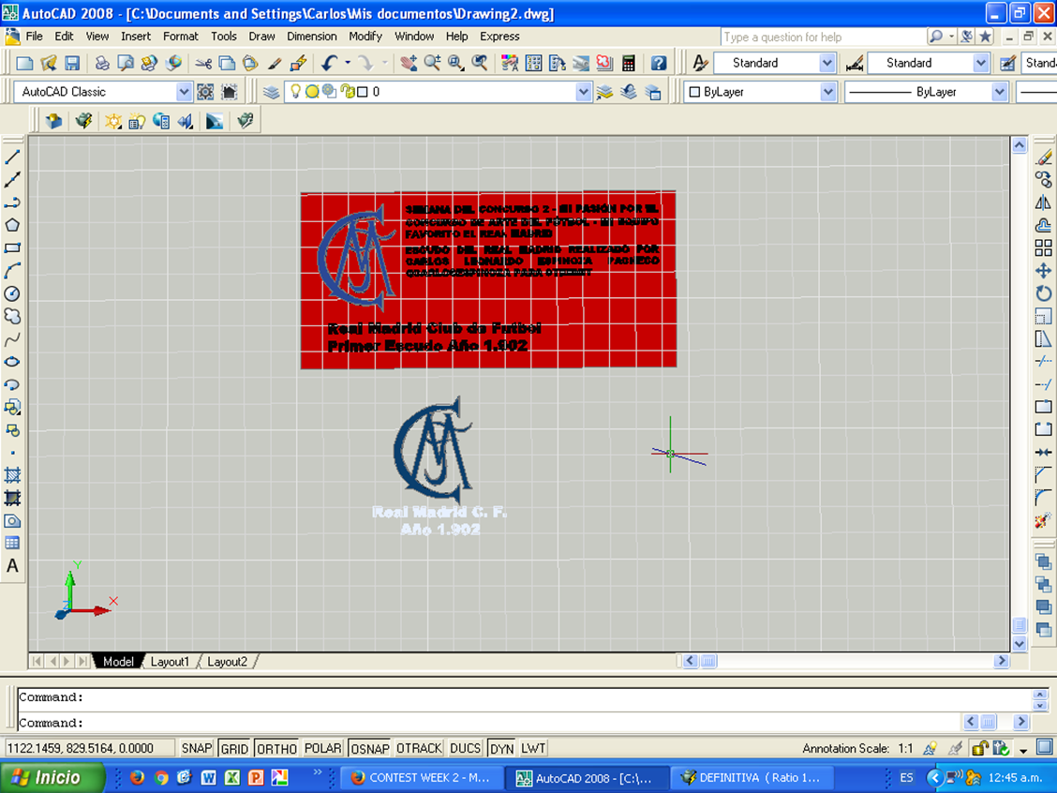Click in the 'Type a question for help' box

pos(823,37)
